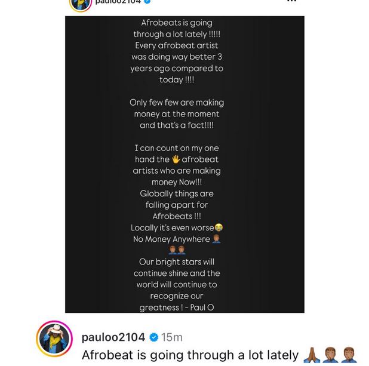Tap the verified badge in the post header

click(147, 1)
